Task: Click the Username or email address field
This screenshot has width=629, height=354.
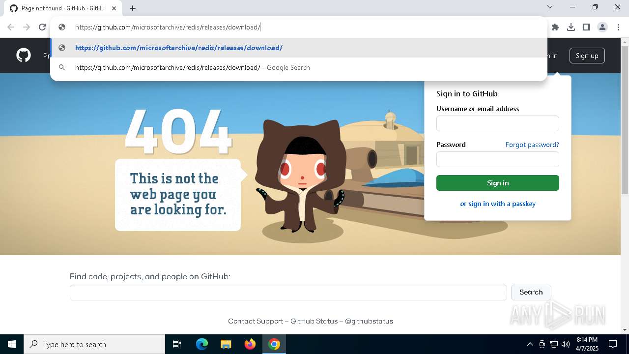Action: [x=497, y=123]
